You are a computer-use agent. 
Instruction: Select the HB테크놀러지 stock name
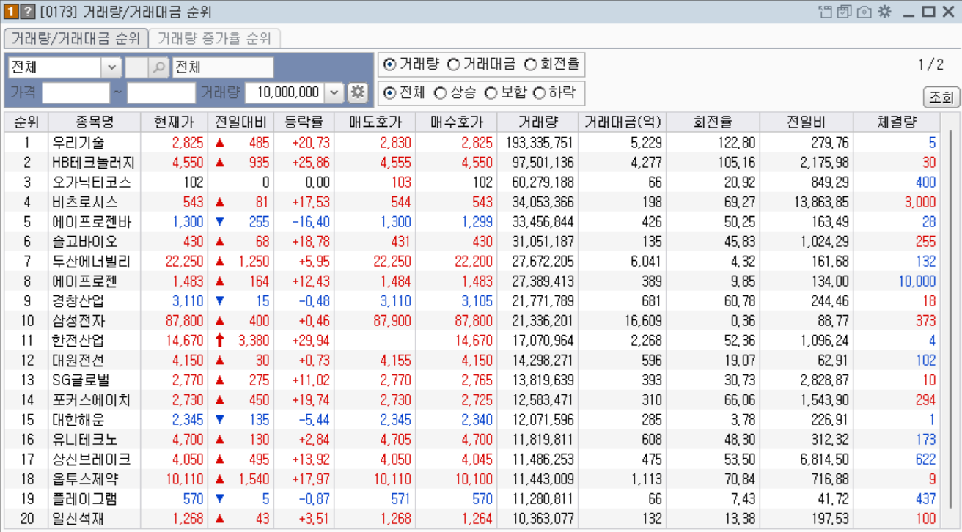pyautogui.click(x=93, y=163)
